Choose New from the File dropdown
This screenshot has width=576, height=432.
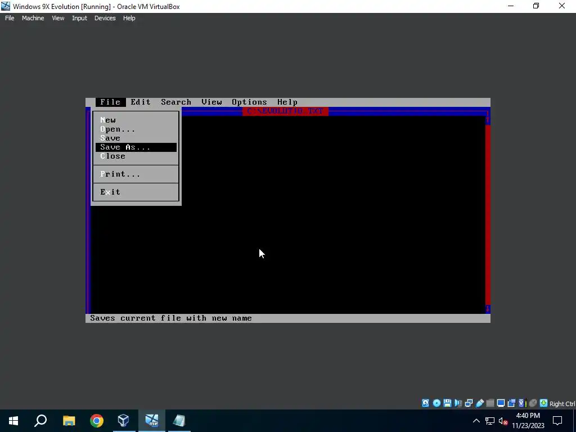click(136, 120)
